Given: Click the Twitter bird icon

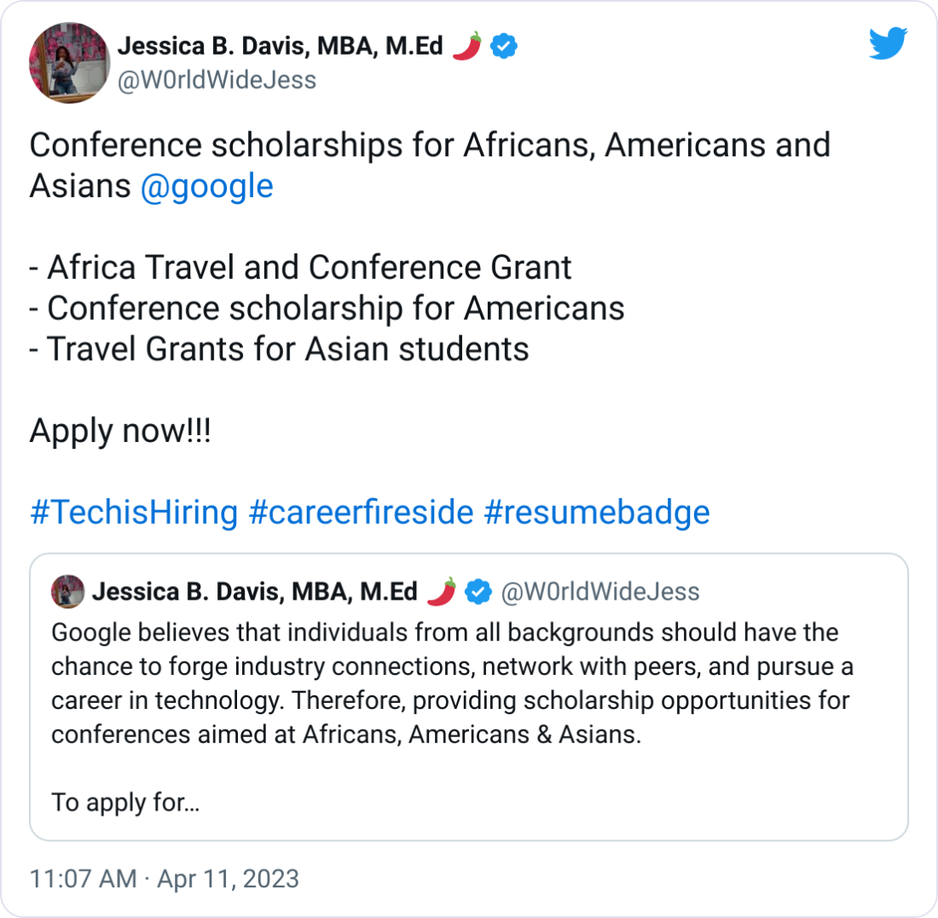Looking at the screenshot, I should coord(888,44).
